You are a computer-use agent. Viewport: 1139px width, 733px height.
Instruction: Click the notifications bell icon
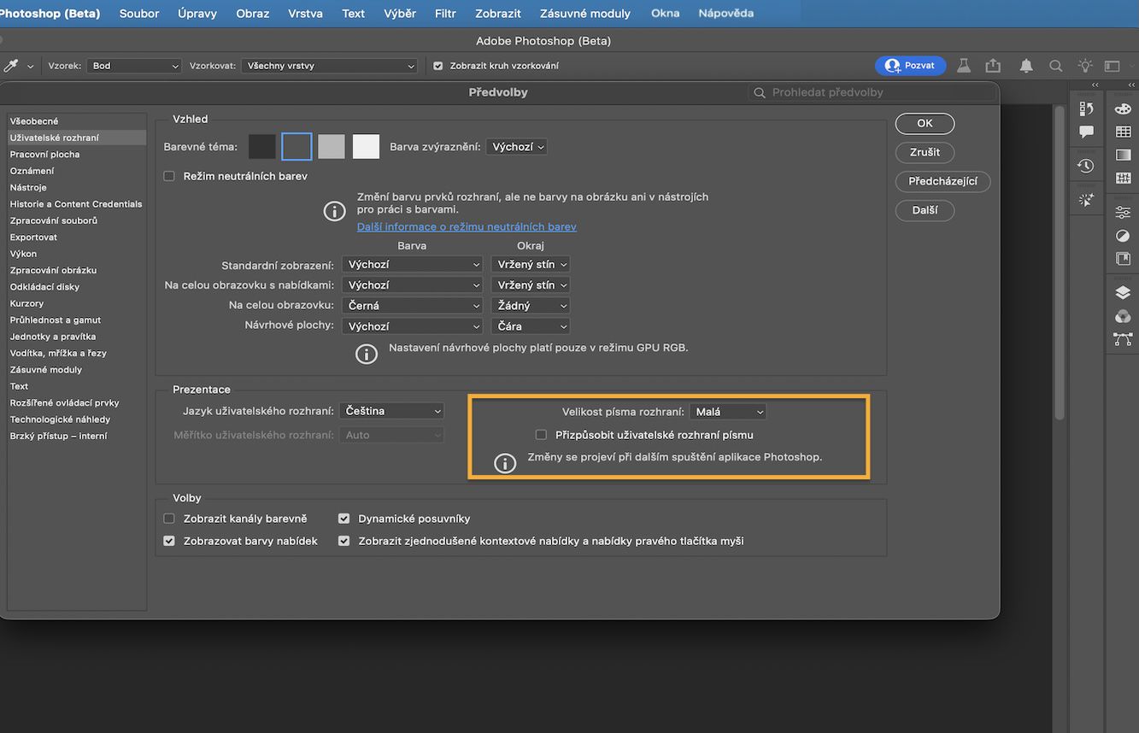(1025, 65)
